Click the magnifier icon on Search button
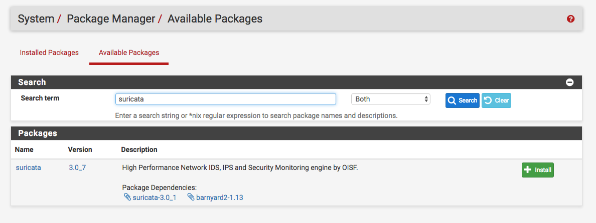596x223 pixels. pos(452,100)
